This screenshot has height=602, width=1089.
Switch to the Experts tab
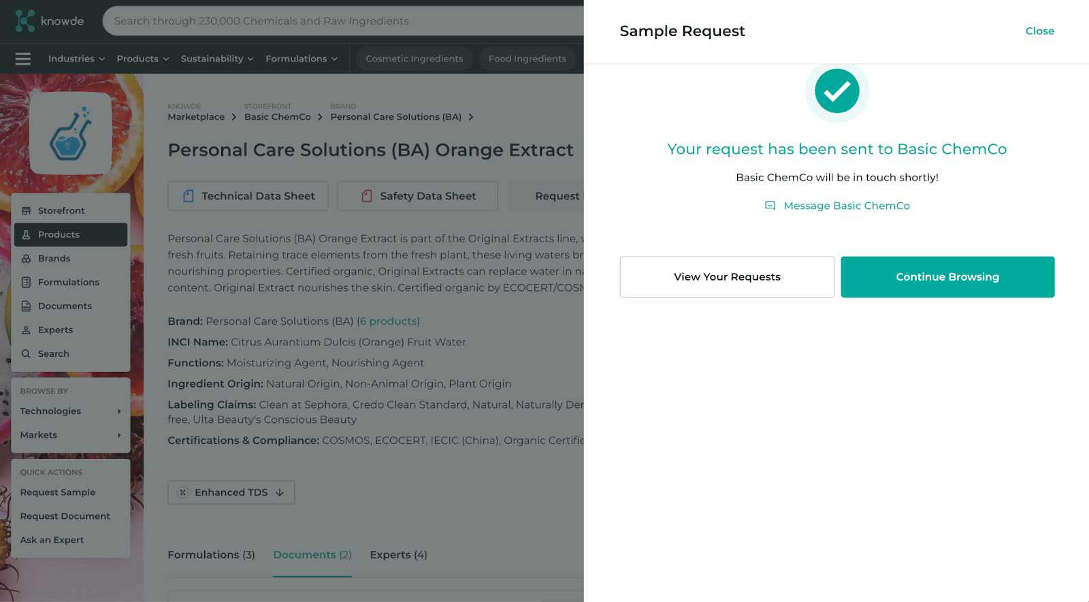tap(397, 554)
